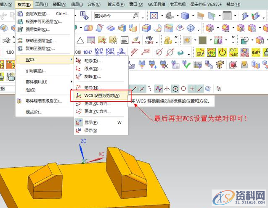268x208 pixels.
Task: Click the yellow ABC rename icon
Action: click(x=234, y=53)
